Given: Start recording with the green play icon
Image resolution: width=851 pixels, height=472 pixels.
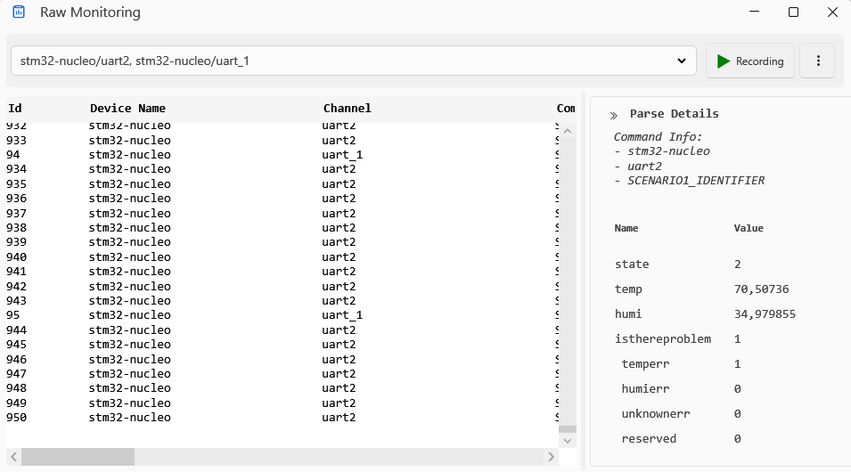Looking at the screenshot, I should [723, 61].
